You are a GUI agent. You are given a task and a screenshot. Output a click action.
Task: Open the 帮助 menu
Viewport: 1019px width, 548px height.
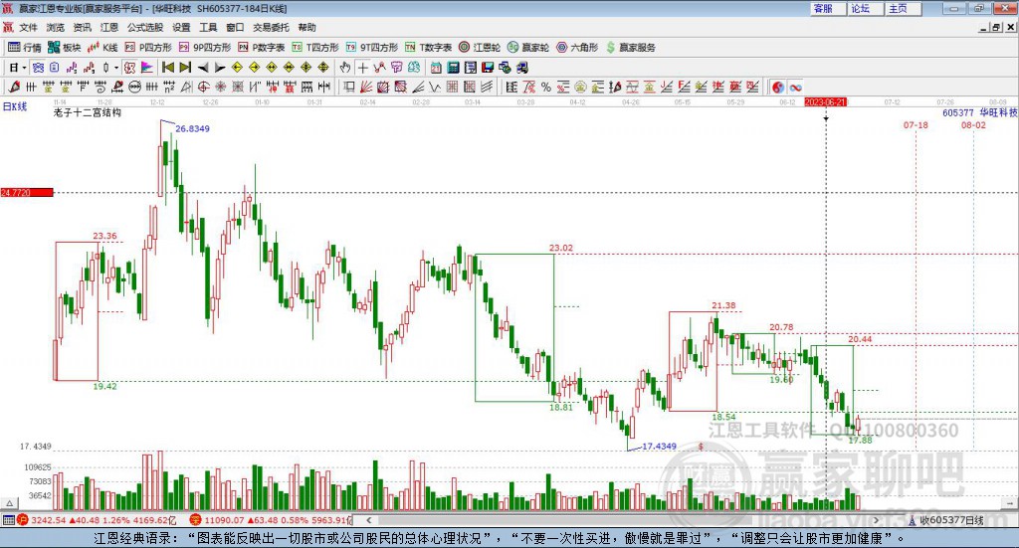306,27
